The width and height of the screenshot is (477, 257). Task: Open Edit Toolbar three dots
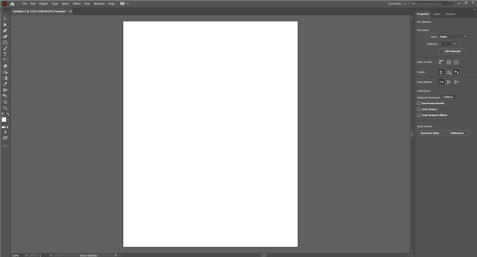click(x=5, y=146)
